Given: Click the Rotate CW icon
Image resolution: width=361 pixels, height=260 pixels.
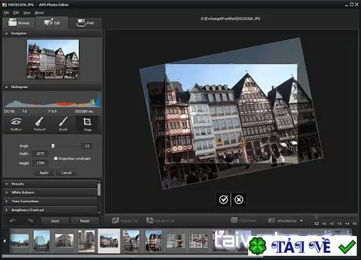Looking at the screenshot, I should (116, 221).
